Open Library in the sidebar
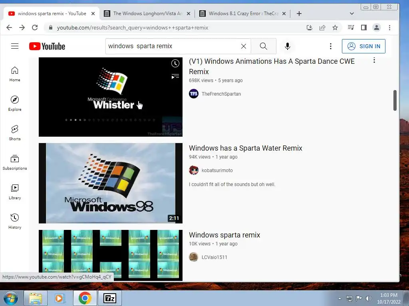Screen dimensions: 409x306 coord(15,192)
